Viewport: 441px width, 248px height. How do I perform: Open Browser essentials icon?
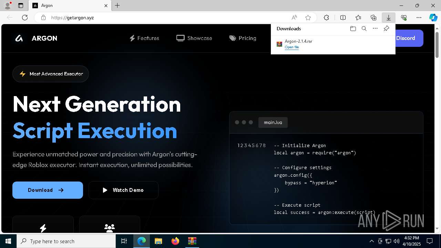[404, 18]
